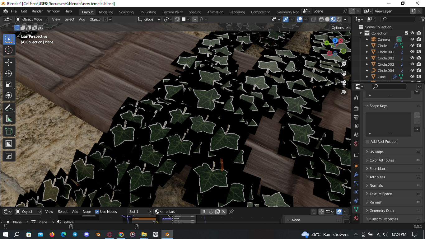The height and width of the screenshot is (239, 425).
Task: Switch to material preview shading sphere
Action: [x=333, y=19]
